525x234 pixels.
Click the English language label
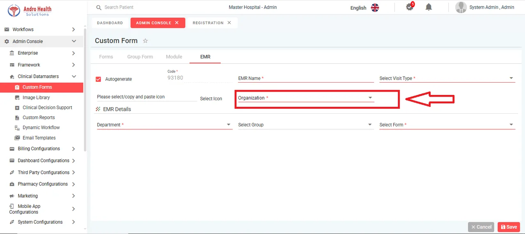tap(358, 8)
